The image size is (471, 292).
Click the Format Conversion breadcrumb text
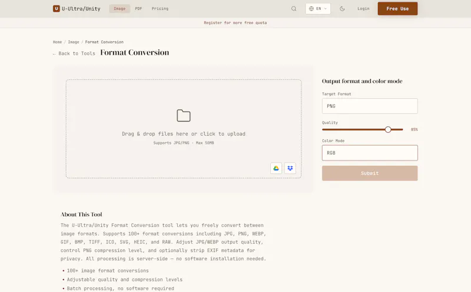104,42
